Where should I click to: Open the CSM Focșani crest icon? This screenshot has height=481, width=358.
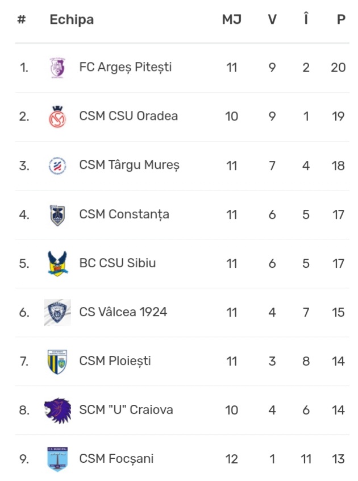point(57,459)
